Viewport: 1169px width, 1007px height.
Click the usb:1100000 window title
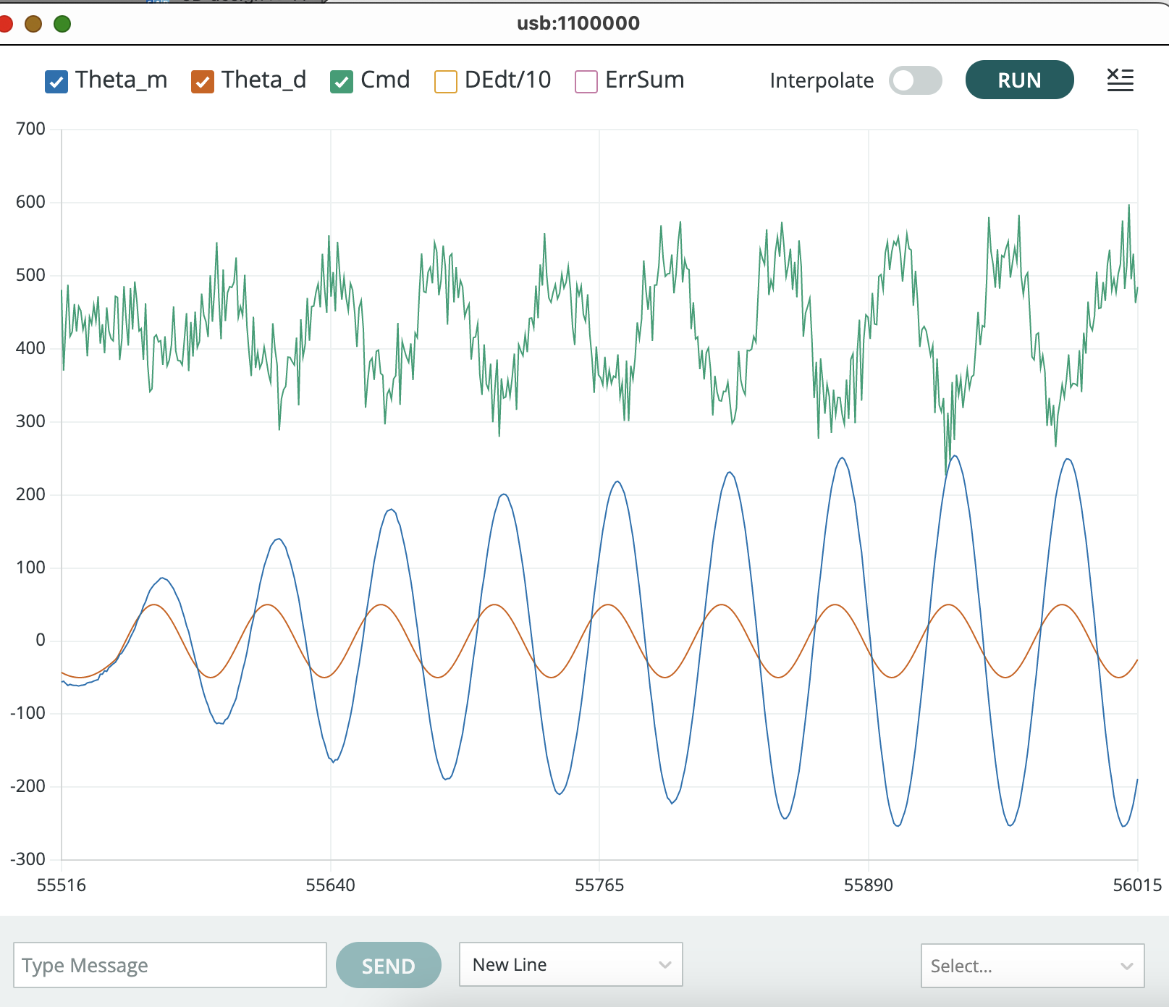tap(578, 23)
